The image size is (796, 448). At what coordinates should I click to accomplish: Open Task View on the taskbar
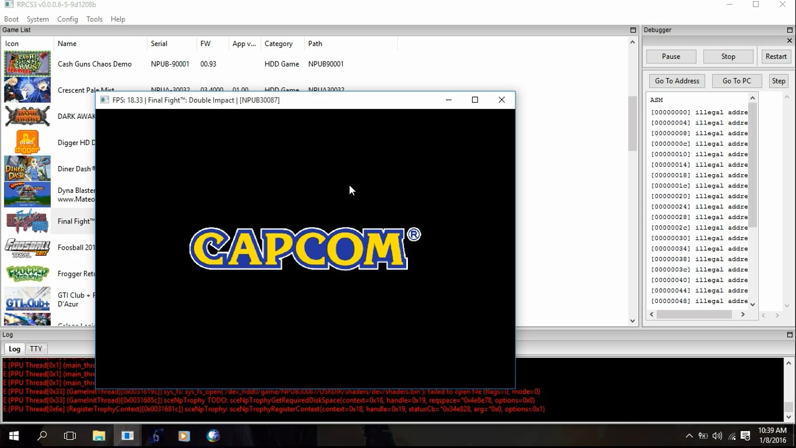point(70,436)
